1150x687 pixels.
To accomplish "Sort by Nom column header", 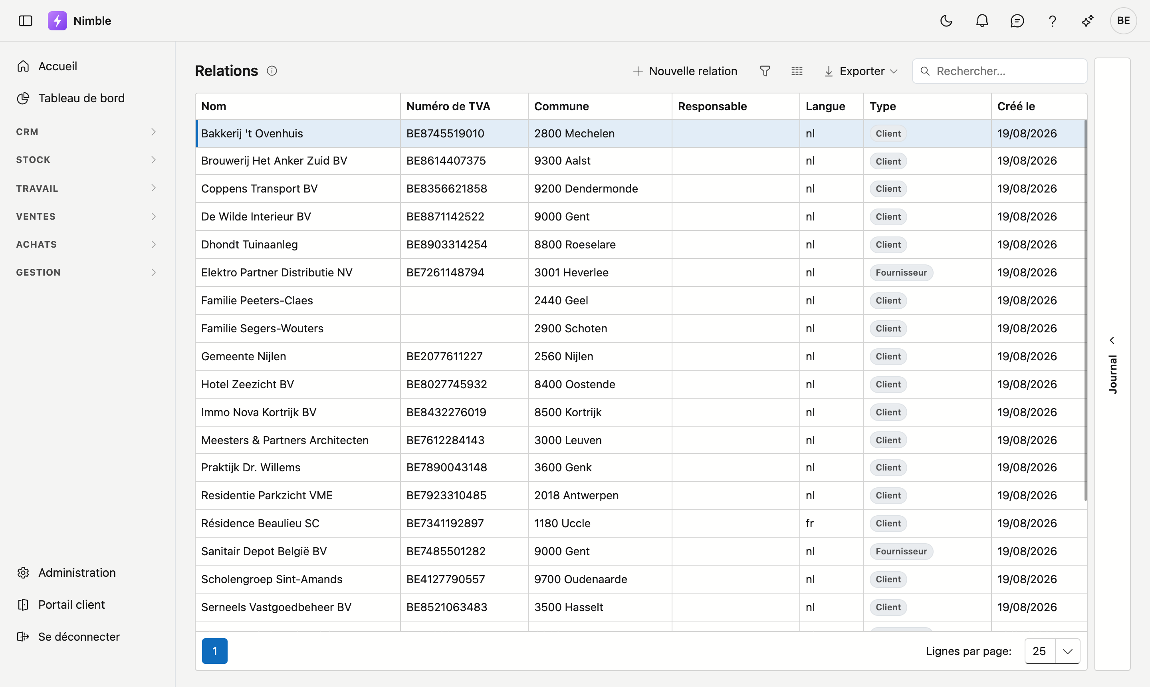I will 297,106.
